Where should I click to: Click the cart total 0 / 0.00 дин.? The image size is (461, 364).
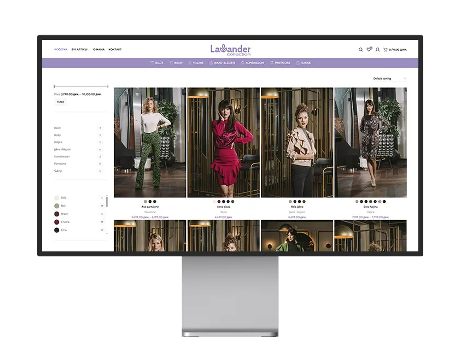(x=398, y=50)
